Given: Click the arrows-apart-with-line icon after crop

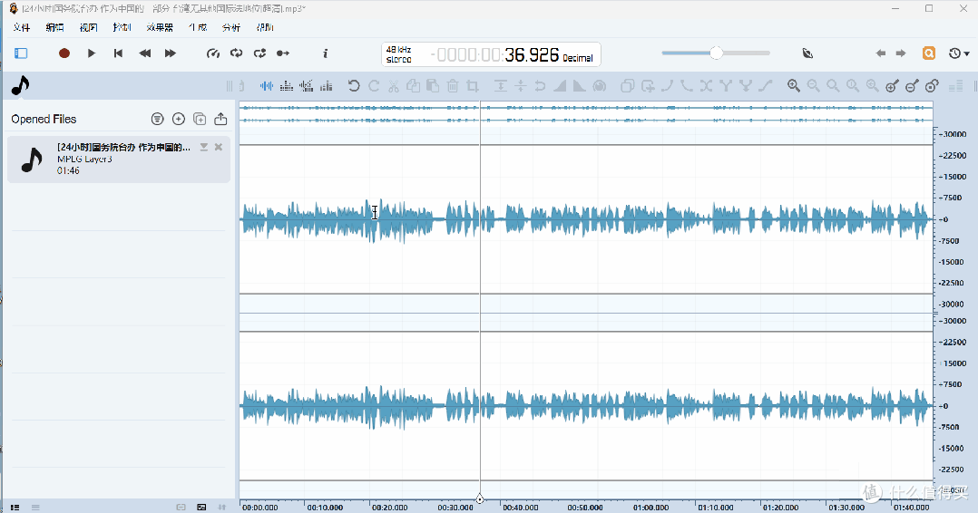Looking at the screenshot, I should coord(500,86).
